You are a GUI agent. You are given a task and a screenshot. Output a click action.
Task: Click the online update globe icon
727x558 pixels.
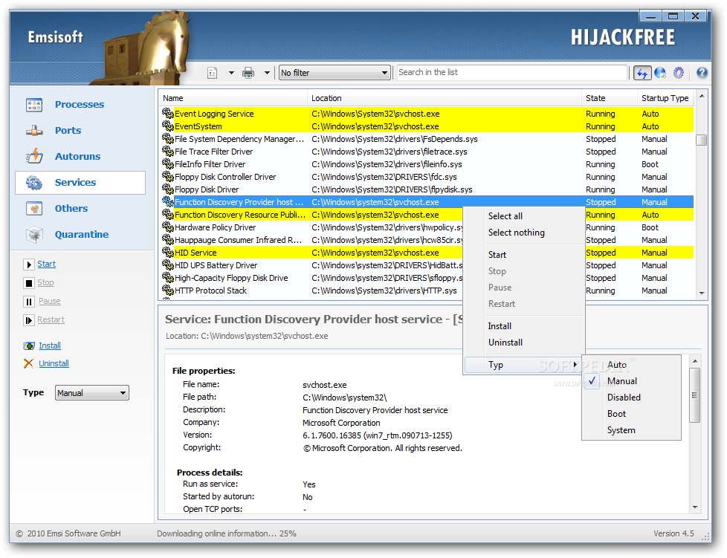coord(660,73)
